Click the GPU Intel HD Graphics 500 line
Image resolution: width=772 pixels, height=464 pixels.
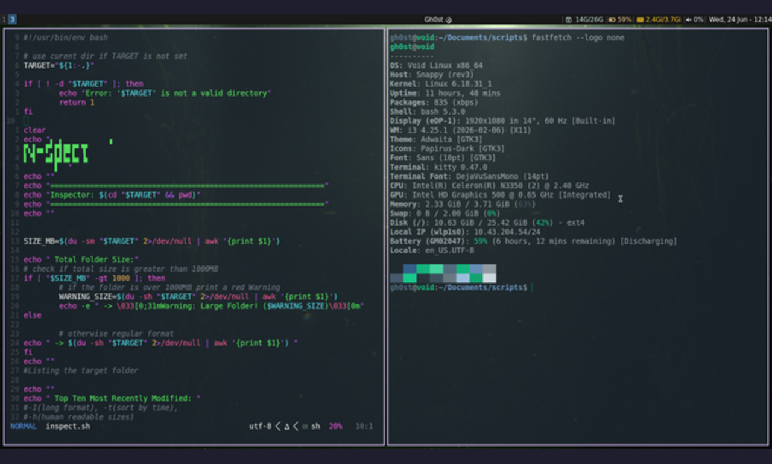500,195
